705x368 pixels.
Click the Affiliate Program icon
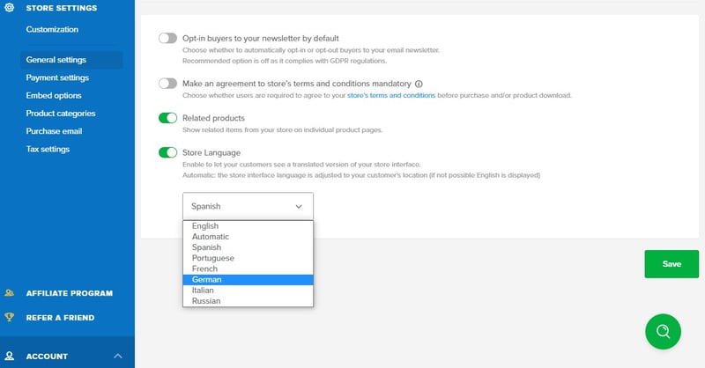coord(10,293)
